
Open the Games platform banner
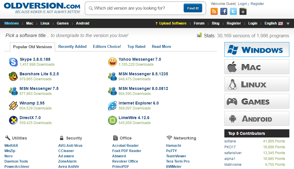tap(257, 101)
